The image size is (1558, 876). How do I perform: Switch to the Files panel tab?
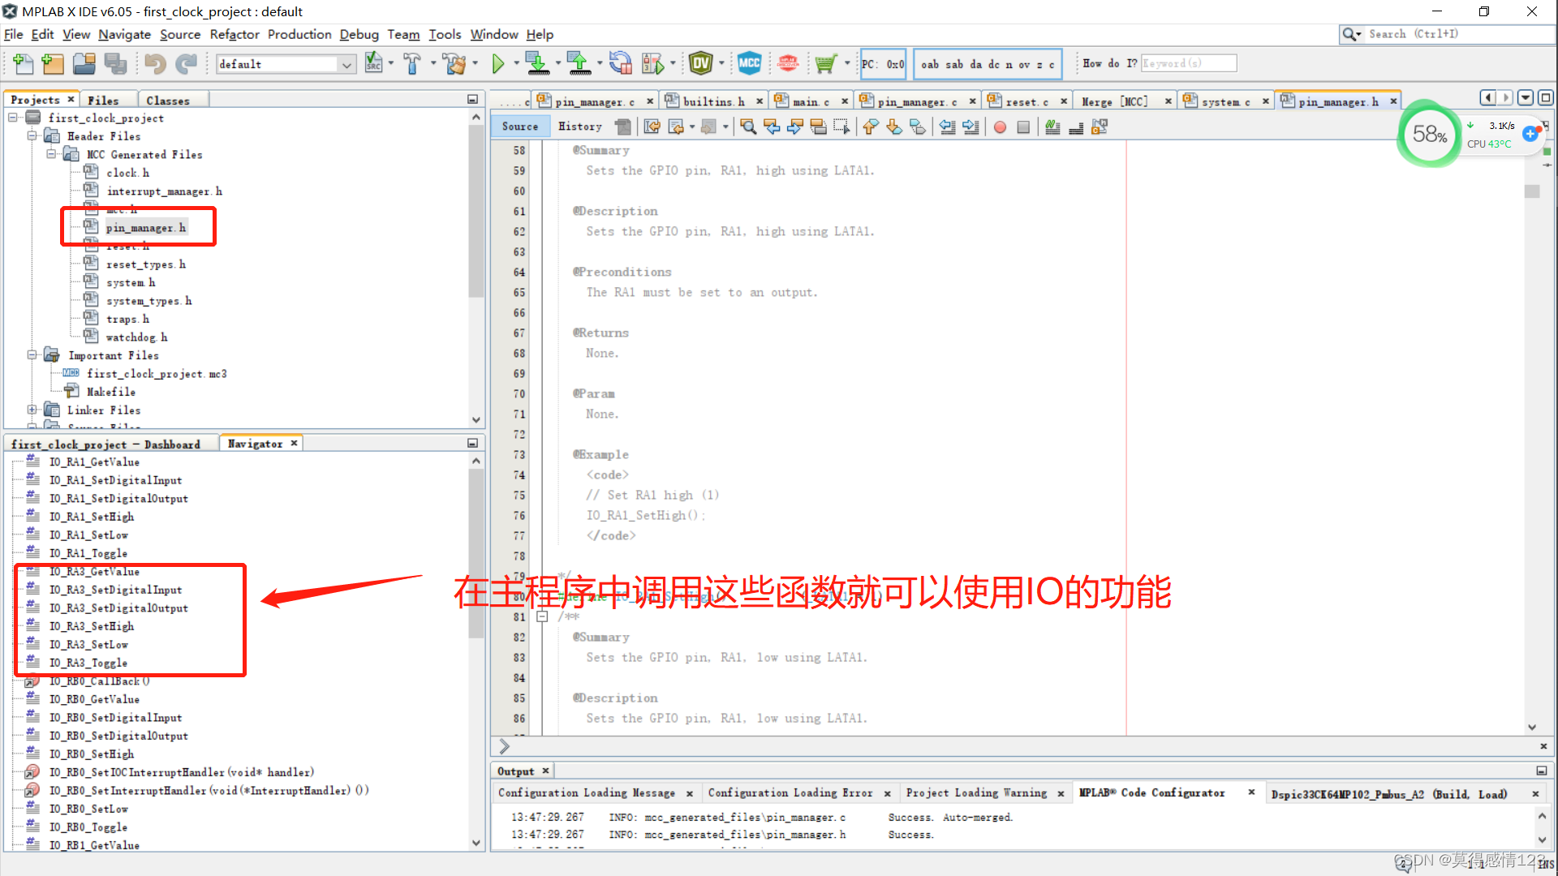coord(103,100)
